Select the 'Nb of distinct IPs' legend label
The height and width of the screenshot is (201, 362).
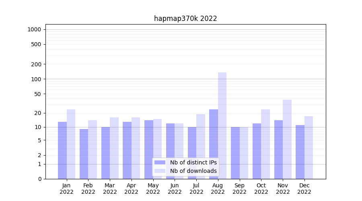pyautogui.click(x=193, y=162)
